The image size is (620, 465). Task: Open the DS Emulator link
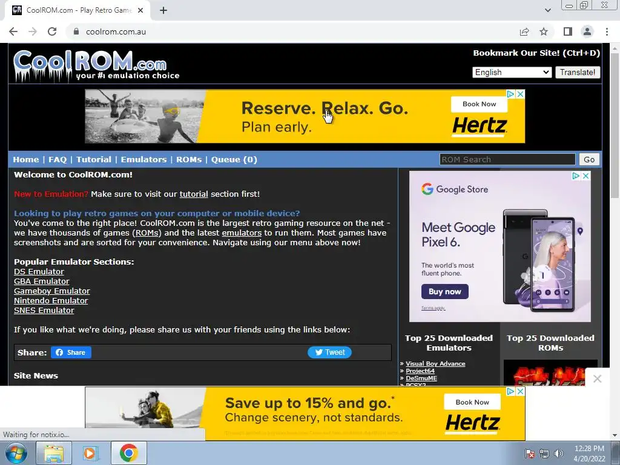39,272
